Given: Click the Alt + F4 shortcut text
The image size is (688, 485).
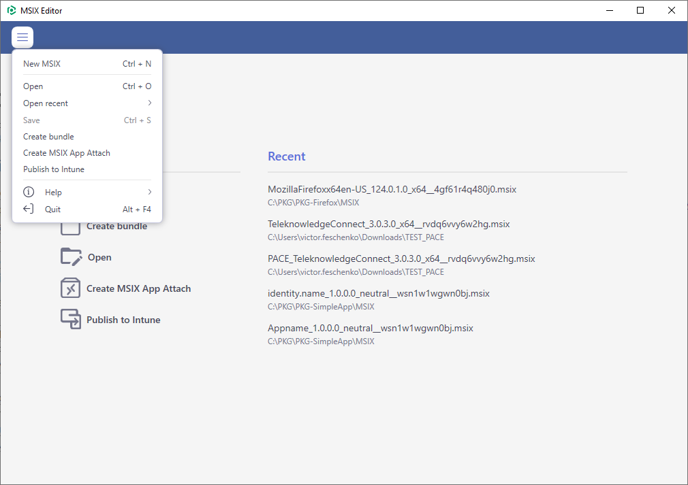Looking at the screenshot, I should pyautogui.click(x=137, y=210).
